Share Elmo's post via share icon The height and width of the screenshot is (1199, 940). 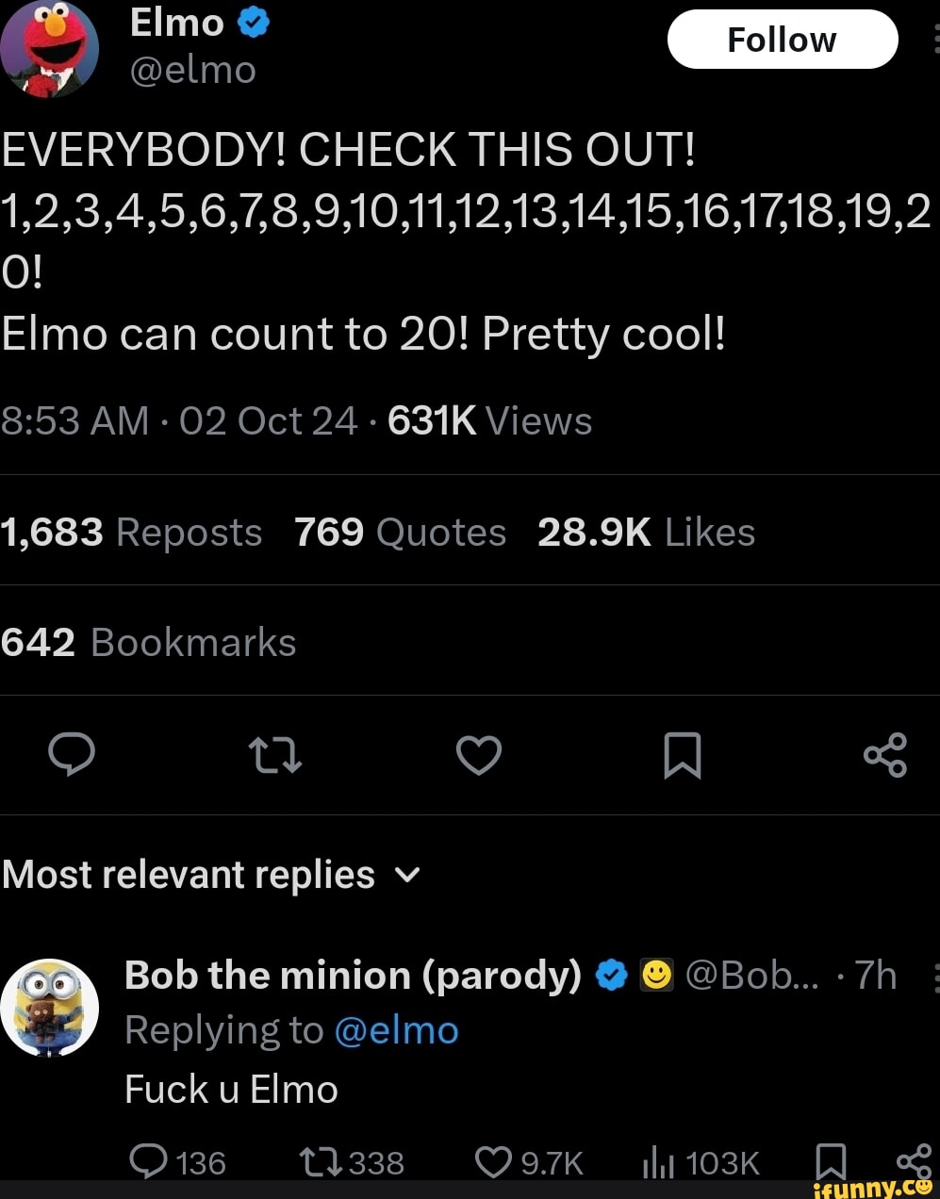click(885, 755)
